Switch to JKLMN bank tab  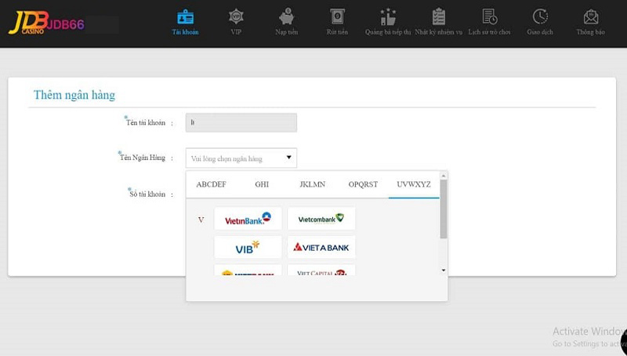[x=312, y=184]
